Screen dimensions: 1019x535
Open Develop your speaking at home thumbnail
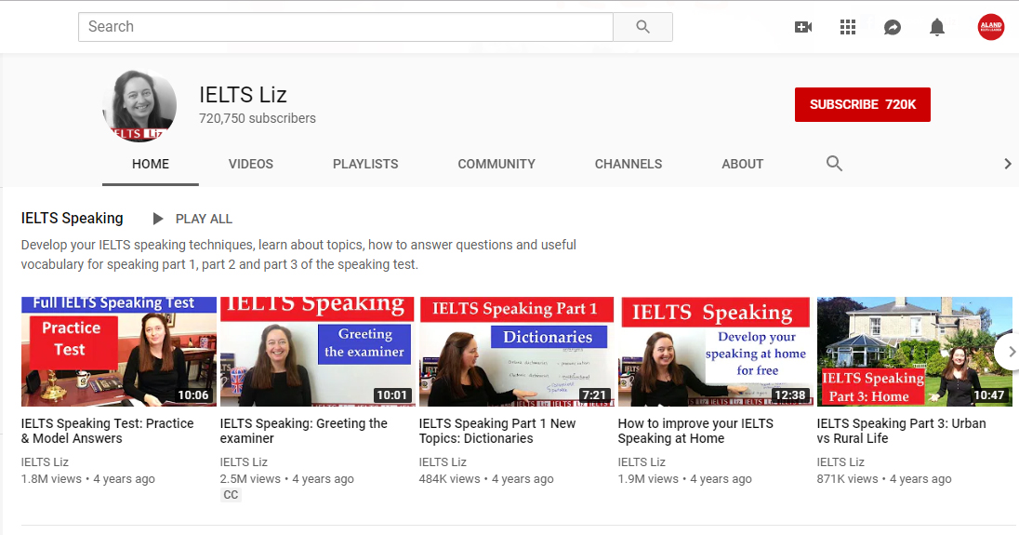[x=716, y=352]
